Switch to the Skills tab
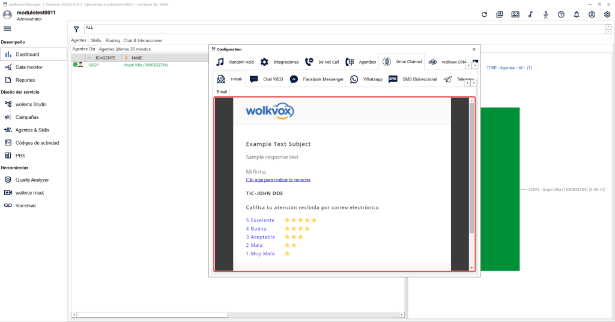615x322 pixels. (96, 40)
